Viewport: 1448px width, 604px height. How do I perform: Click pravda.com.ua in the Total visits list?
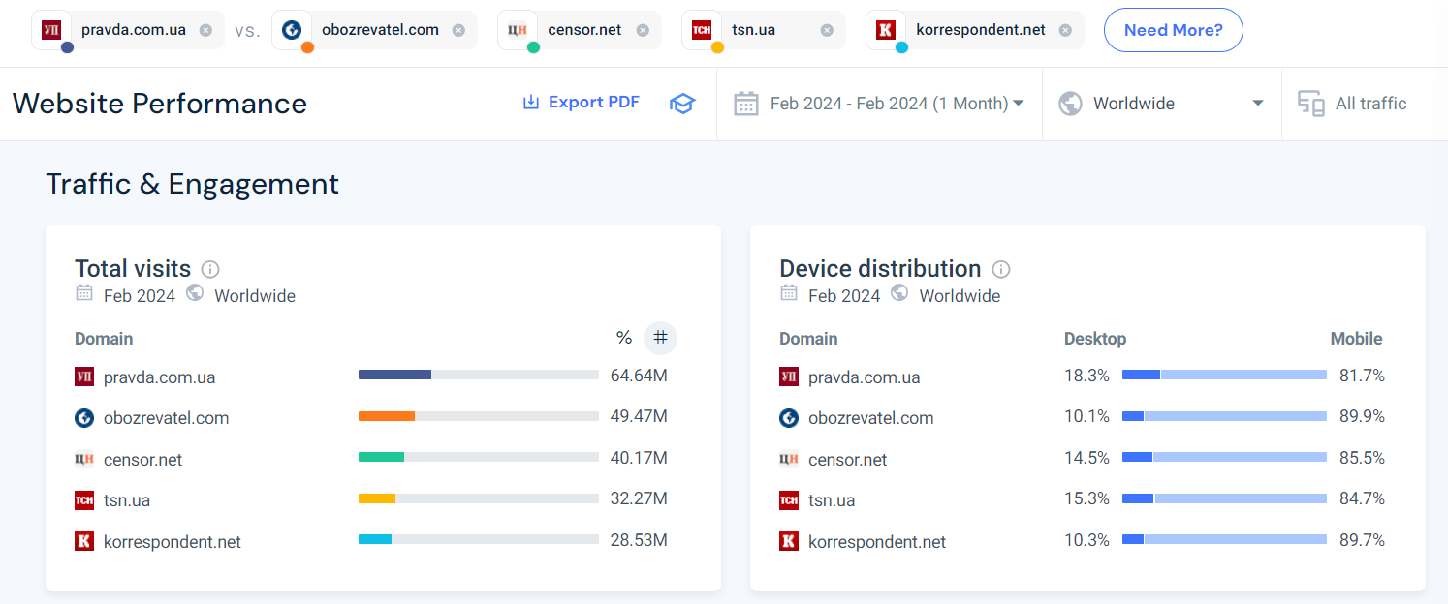[x=159, y=377]
